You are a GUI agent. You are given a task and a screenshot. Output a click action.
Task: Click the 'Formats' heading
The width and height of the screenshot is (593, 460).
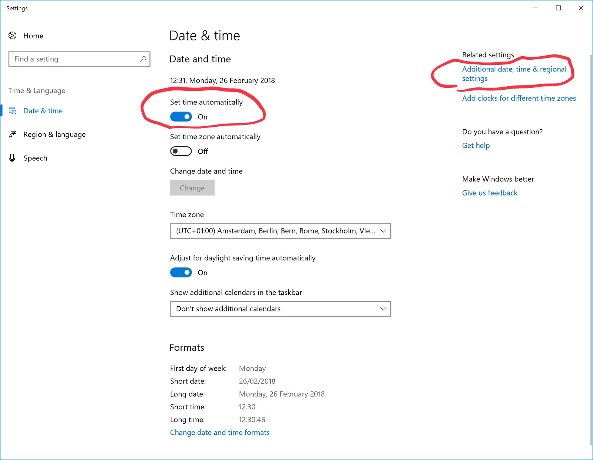click(x=187, y=347)
